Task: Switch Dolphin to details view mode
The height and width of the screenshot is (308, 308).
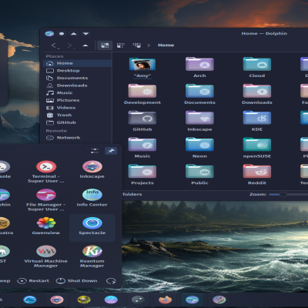Action: pyautogui.click(x=136, y=45)
